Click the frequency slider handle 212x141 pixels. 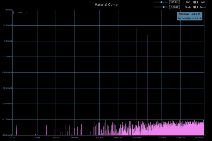[x=161, y=2]
